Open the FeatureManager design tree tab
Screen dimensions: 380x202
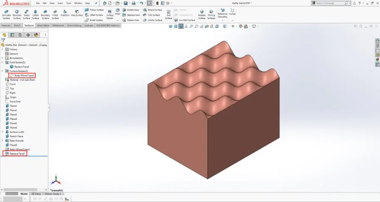(x=4, y=35)
